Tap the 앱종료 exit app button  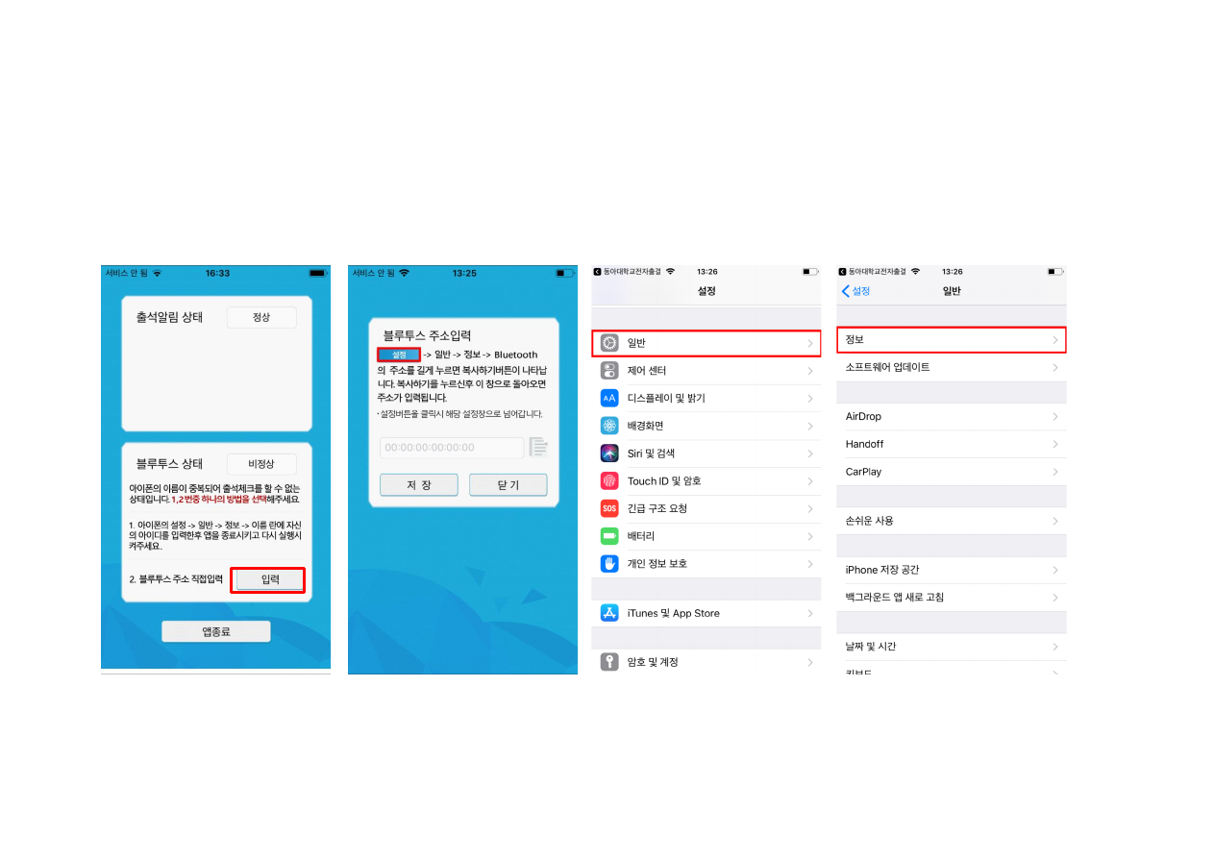coord(216,631)
